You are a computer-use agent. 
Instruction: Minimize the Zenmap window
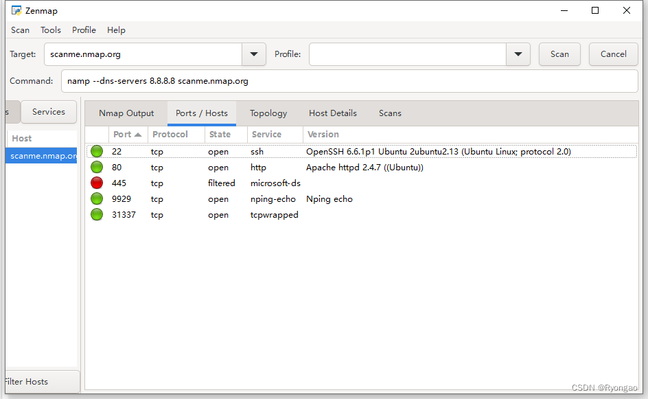pyautogui.click(x=564, y=10)
